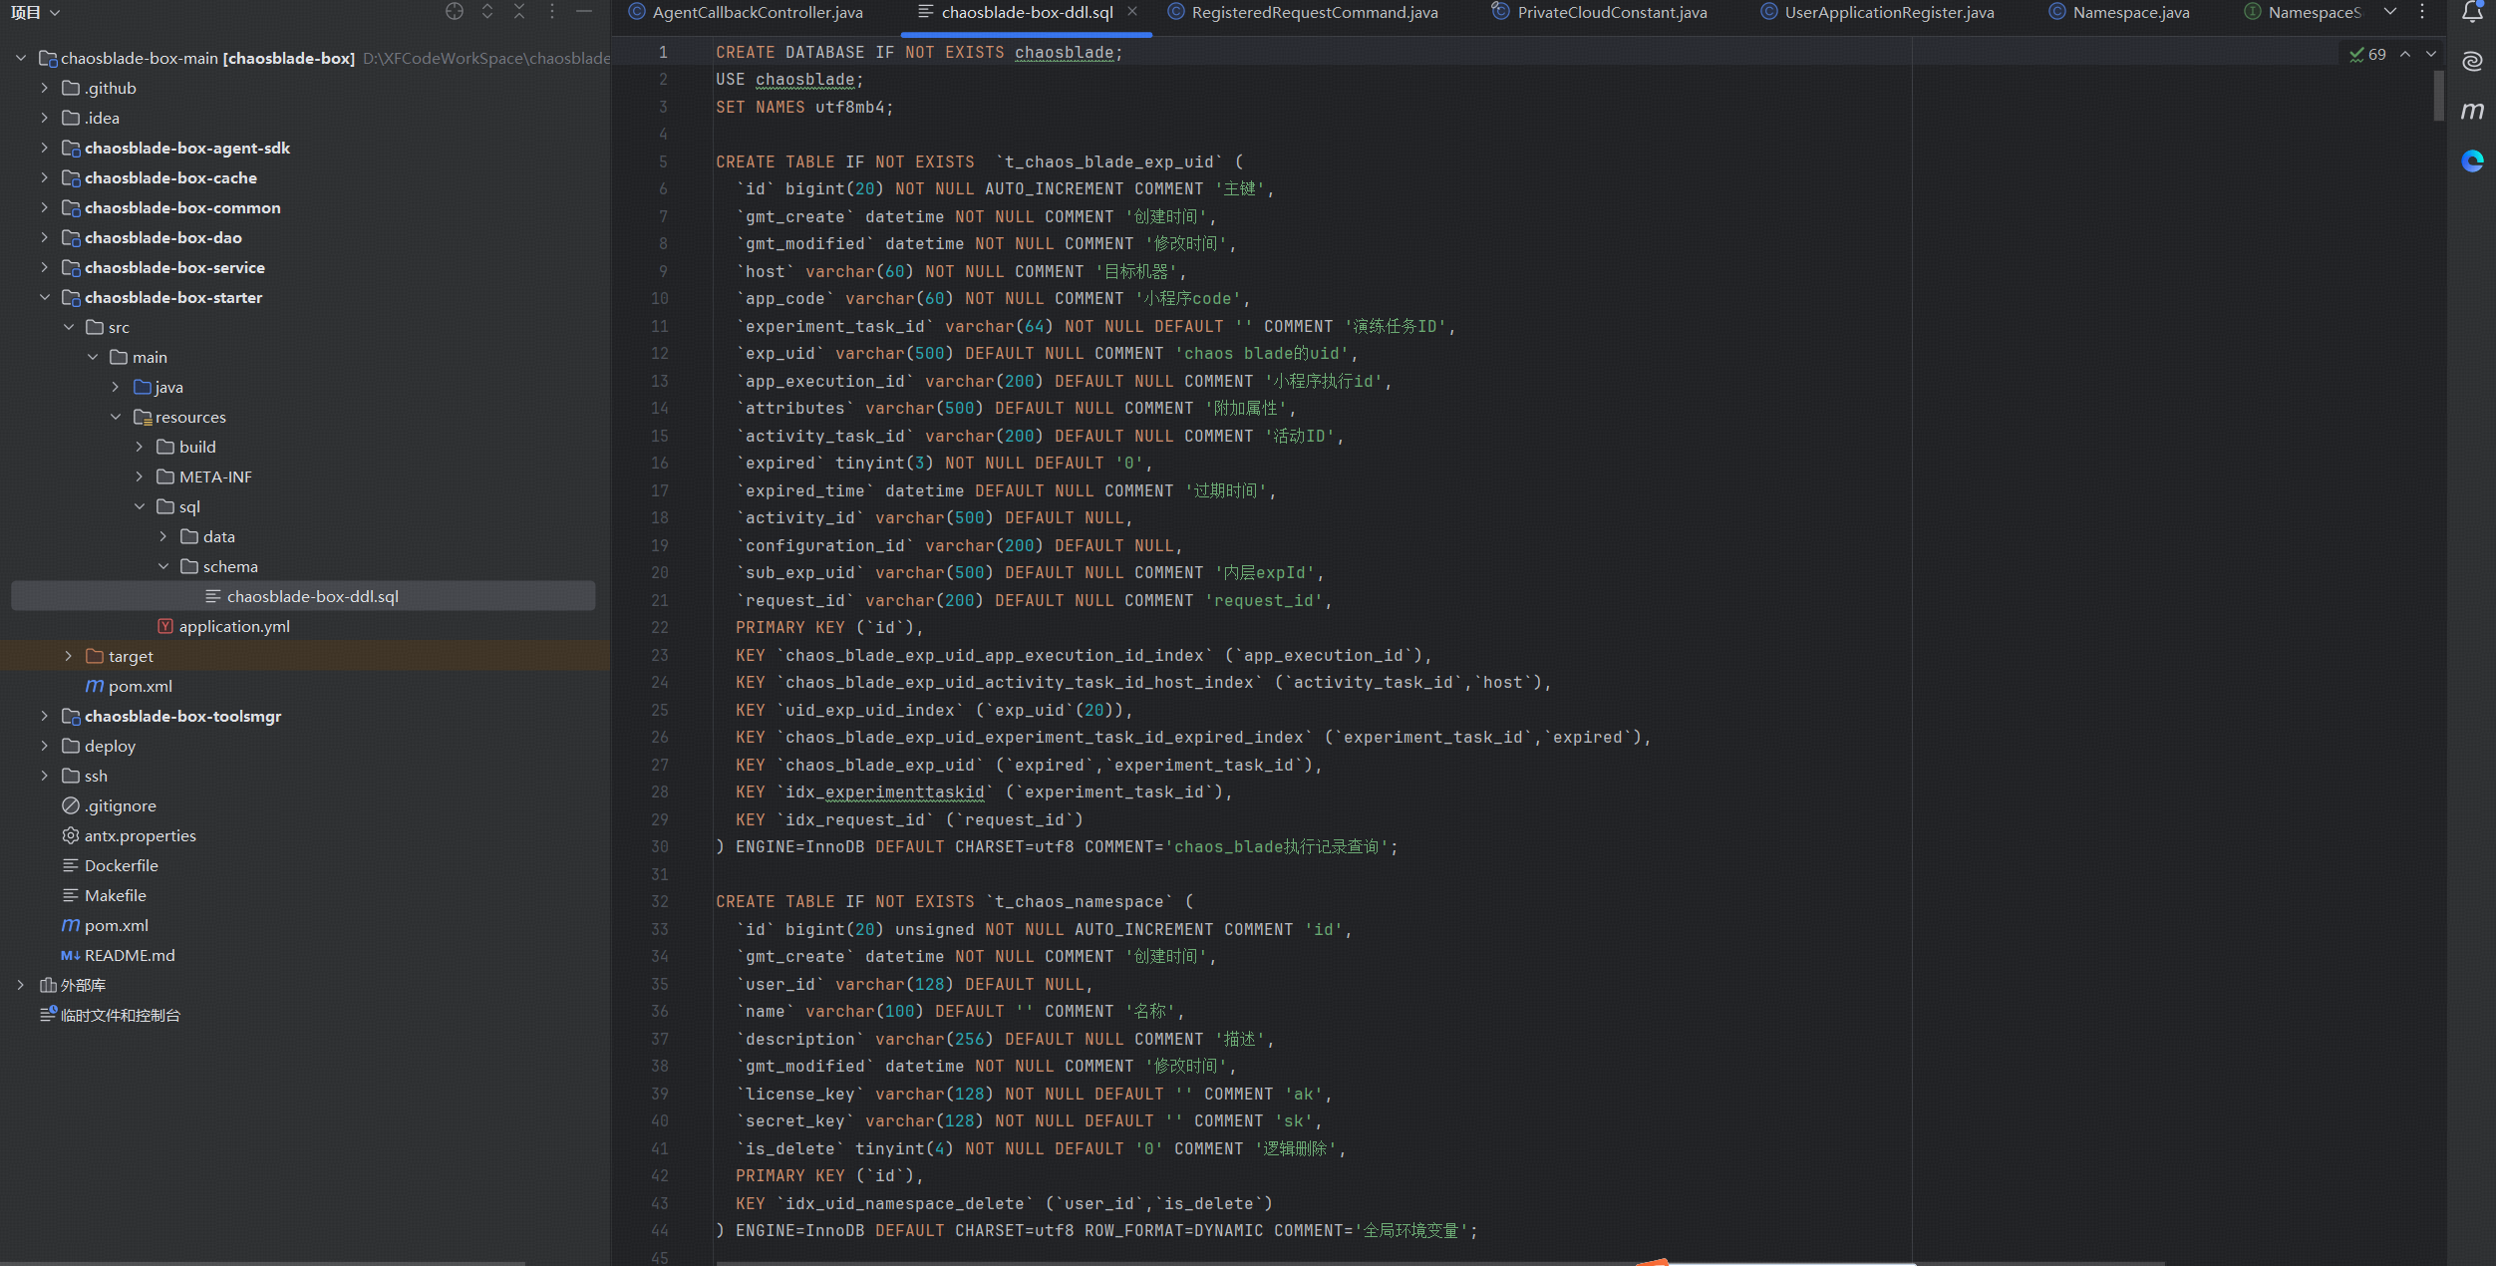Select .gitignore file
The image size is (2496, 1266).
click(x=110, y=805)
